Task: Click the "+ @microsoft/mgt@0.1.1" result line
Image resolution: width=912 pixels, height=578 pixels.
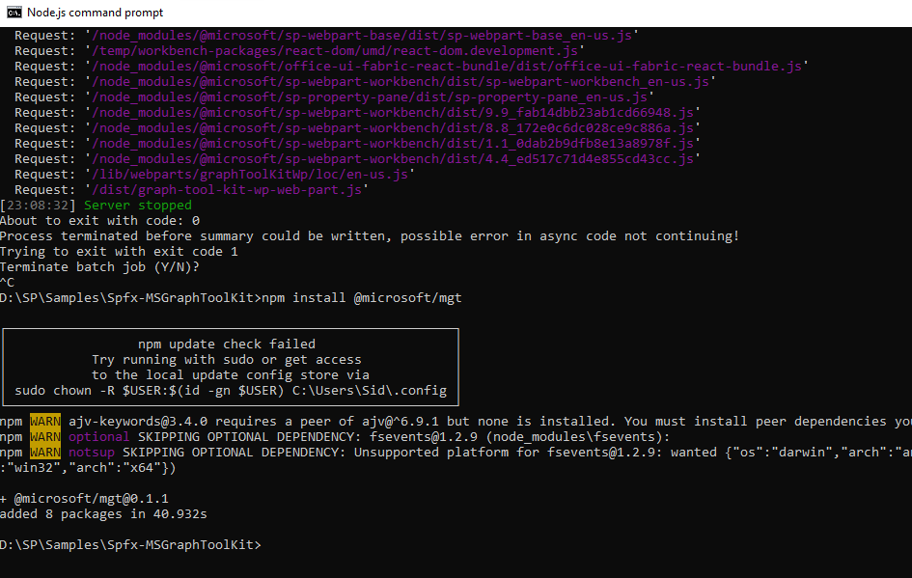Action: click(84, 498)
